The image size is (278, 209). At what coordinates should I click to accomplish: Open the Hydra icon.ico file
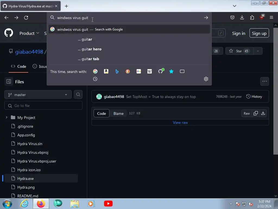pos(29,170)
